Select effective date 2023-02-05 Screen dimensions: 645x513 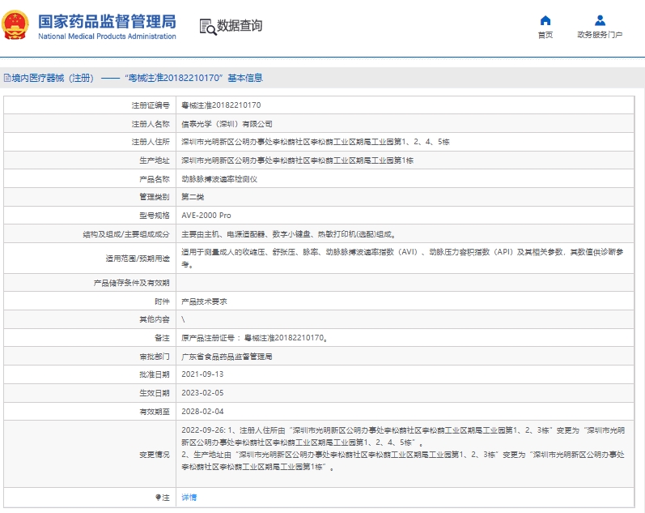[x=202, y=393]
